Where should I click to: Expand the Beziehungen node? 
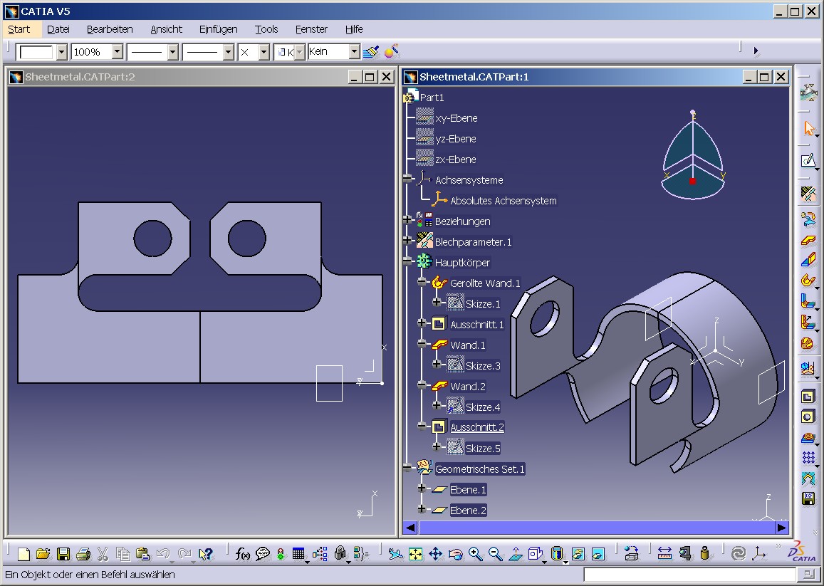407,220
